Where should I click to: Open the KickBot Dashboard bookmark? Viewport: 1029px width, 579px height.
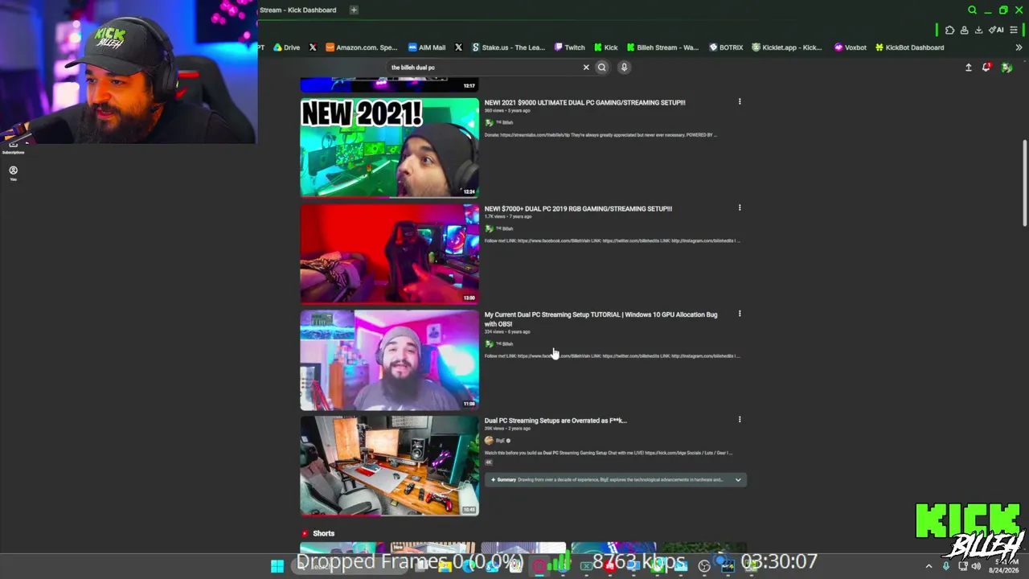[909, 47]
